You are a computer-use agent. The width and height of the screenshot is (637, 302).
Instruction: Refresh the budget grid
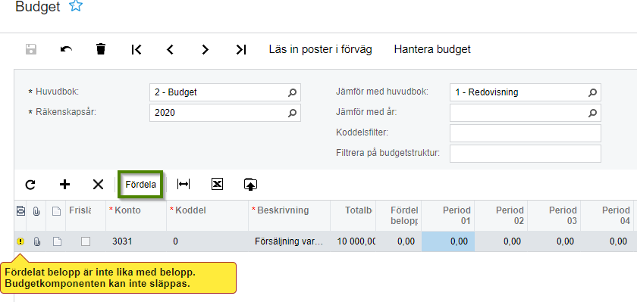30,185
